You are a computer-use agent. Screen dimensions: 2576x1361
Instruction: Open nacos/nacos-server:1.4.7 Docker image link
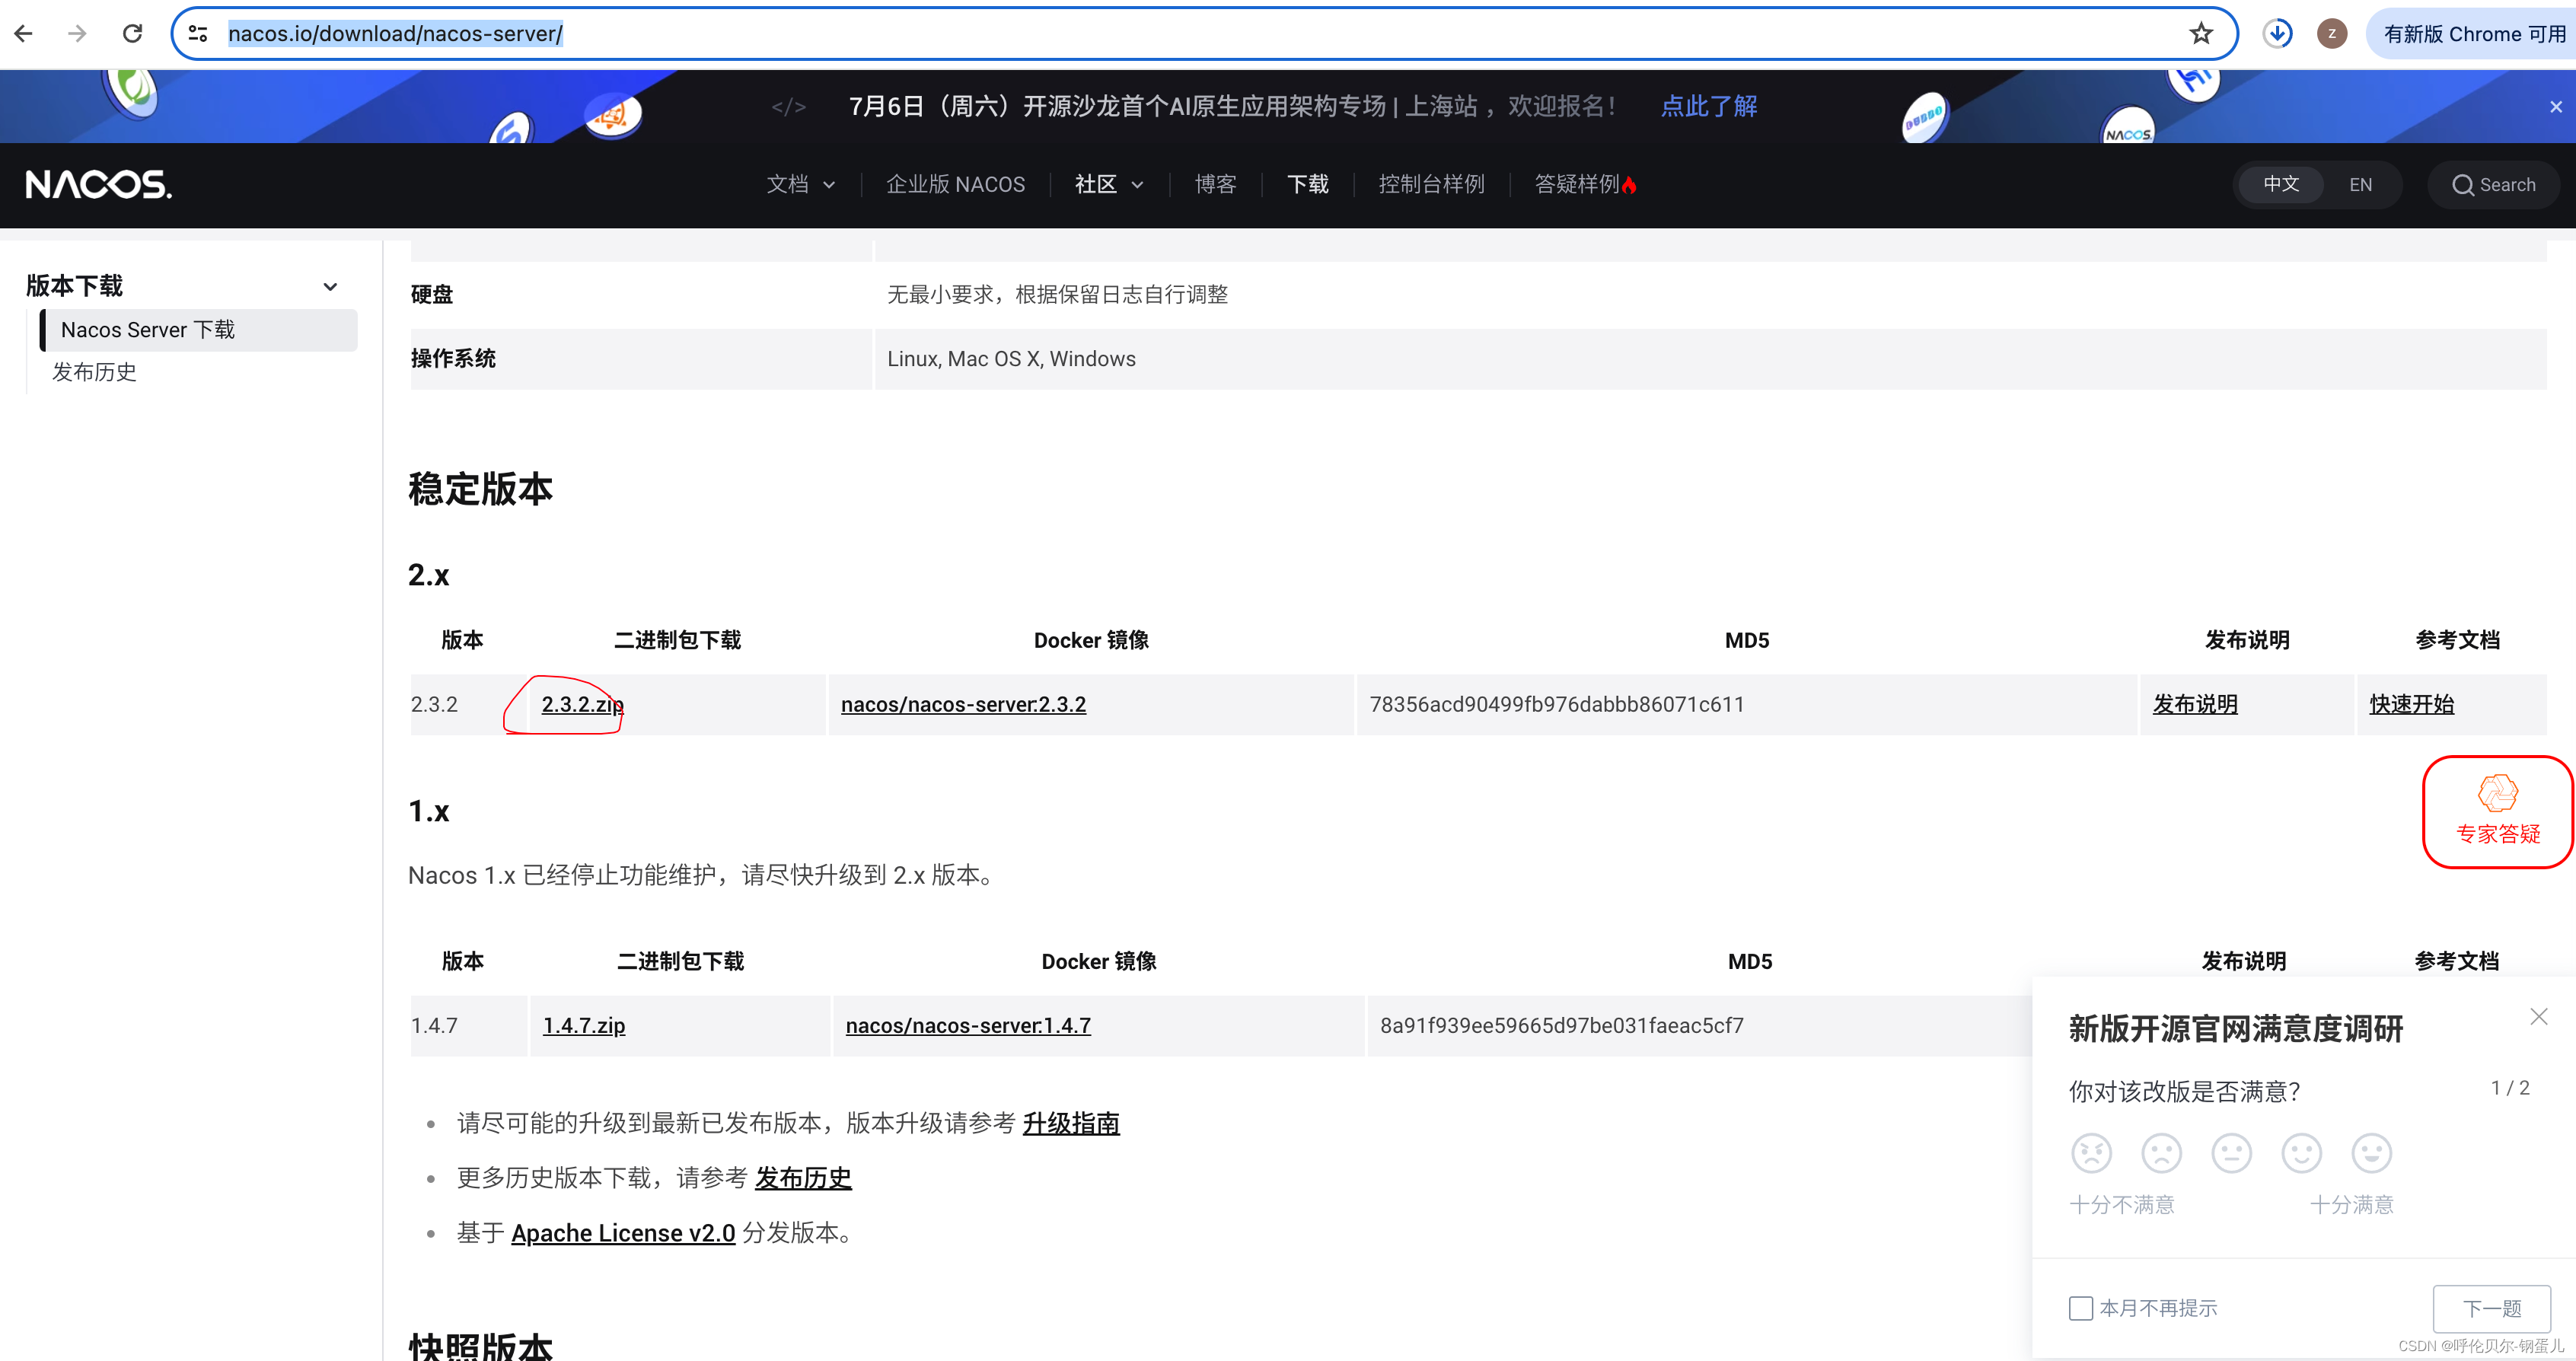pyautogui.click(x=968, y=1025)
